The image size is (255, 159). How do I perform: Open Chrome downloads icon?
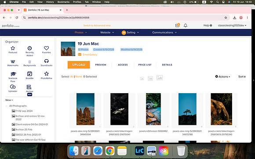point(234,18)
